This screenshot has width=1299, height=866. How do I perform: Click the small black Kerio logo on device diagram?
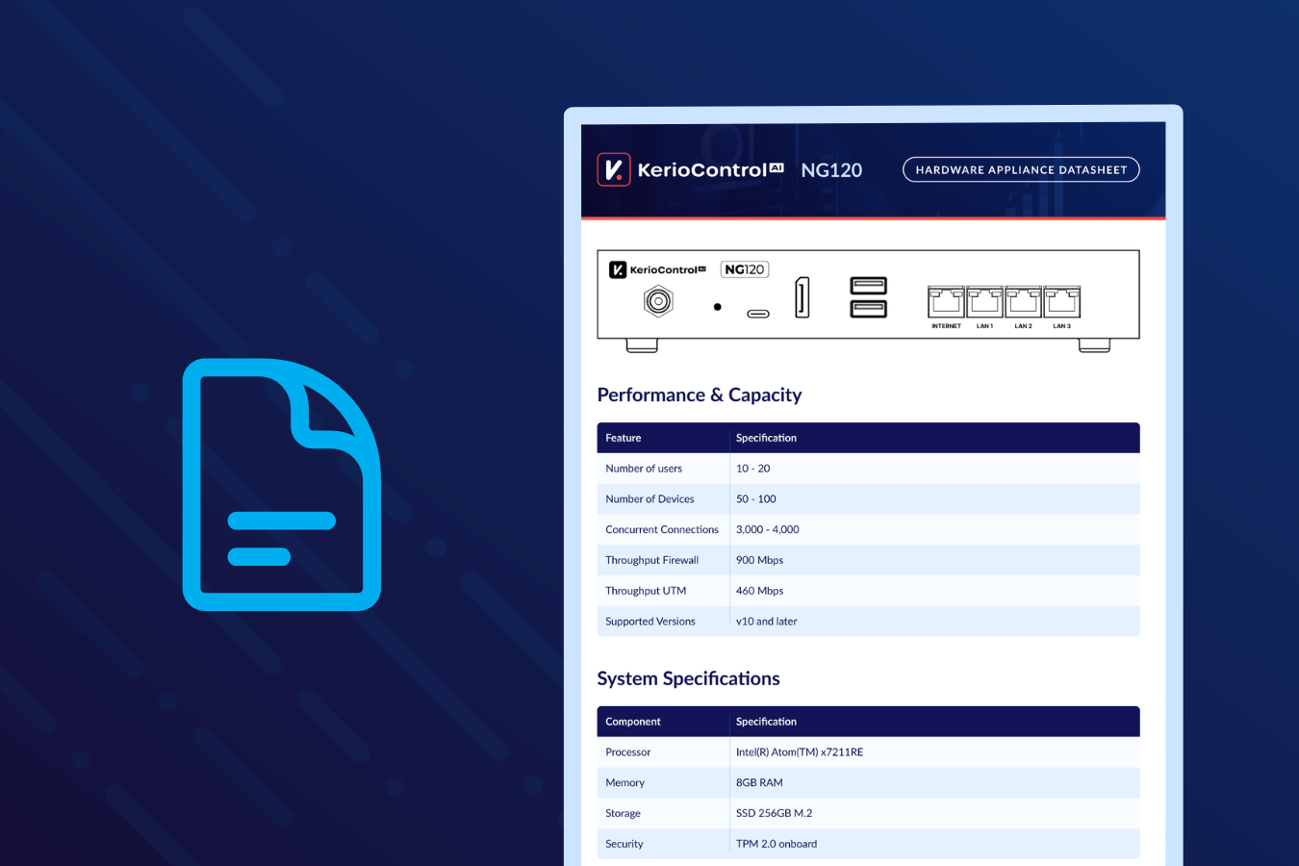coord(618,269)
